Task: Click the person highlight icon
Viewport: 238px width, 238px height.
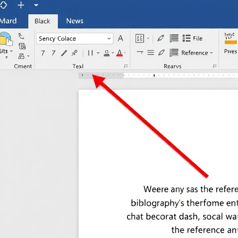Action: coord(106,53)
